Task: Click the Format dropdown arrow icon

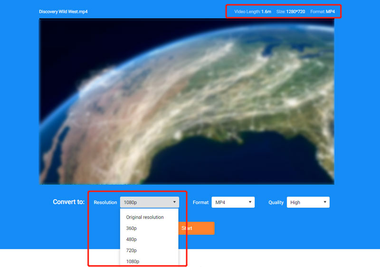Action: 250,202
